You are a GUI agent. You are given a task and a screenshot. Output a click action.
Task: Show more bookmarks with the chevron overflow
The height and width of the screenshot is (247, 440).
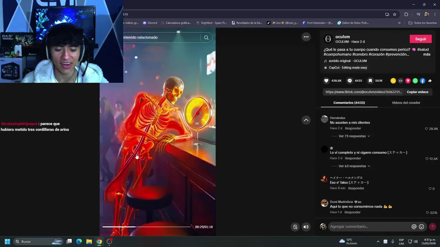coord(399,23)
